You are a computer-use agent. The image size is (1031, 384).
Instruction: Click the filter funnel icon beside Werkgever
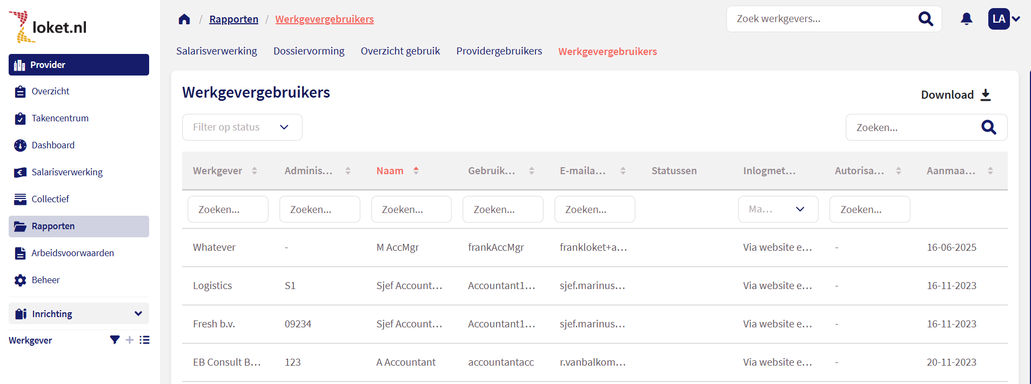115,340
